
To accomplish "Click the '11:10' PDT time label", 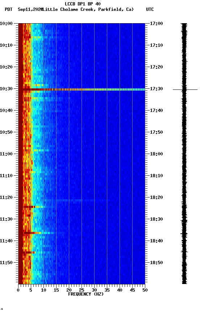I will [x=6, y=176].
